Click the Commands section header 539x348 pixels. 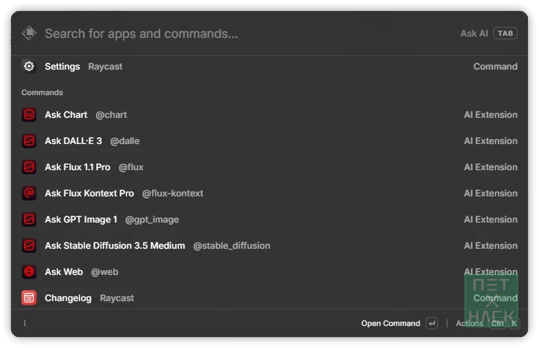pos(42,92)
